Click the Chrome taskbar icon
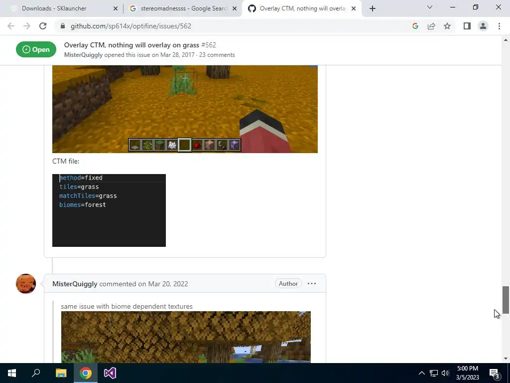Image resolution: width=510 pixels, height=383 pixels. click(x=85, y=373)
